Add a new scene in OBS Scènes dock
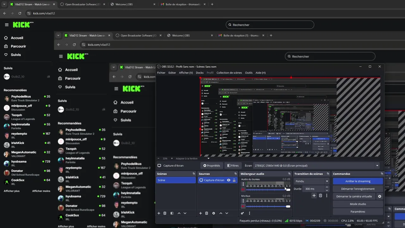 [159, 213]
